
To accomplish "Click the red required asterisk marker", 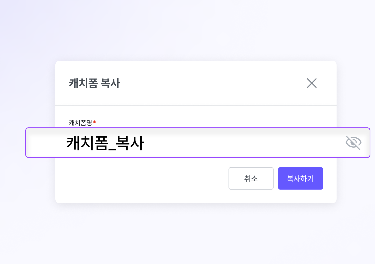I will click(95, 122).
